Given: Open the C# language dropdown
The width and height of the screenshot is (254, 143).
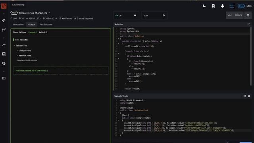Looking at the screenshot, I should (x=126, y=15).
